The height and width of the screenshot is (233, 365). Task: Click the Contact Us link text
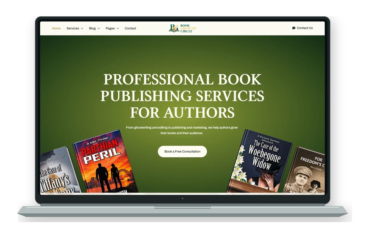(305, 28)
